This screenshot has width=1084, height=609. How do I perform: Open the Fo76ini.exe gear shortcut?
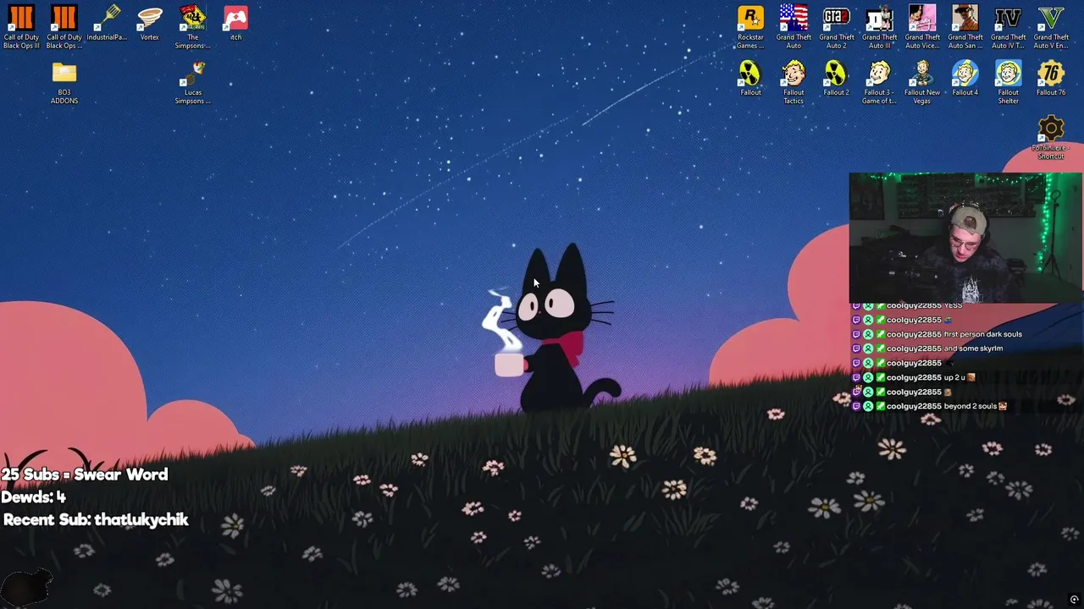1051,138
